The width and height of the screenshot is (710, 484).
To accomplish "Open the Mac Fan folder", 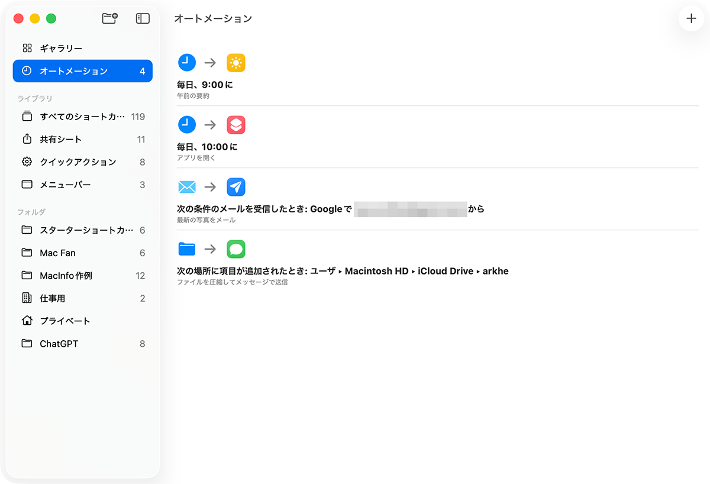I will (57, 253).
